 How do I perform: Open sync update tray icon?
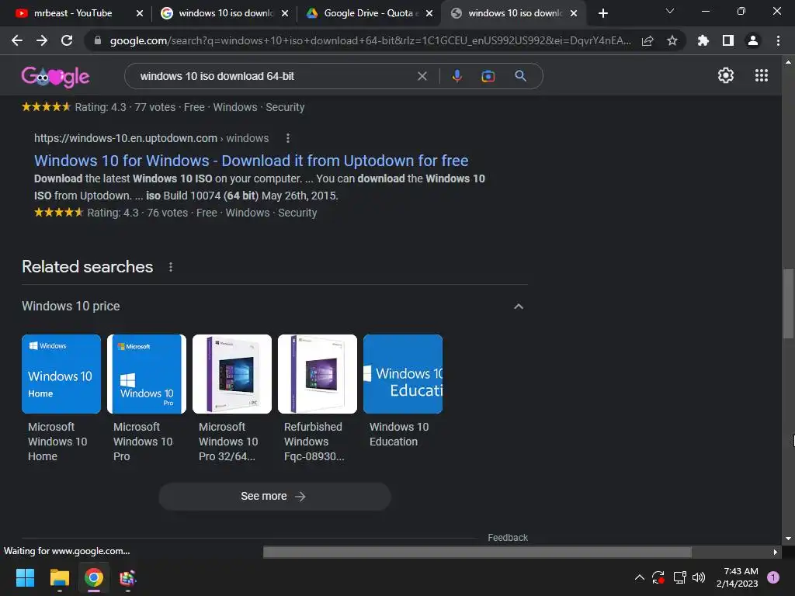pos(658,577)
